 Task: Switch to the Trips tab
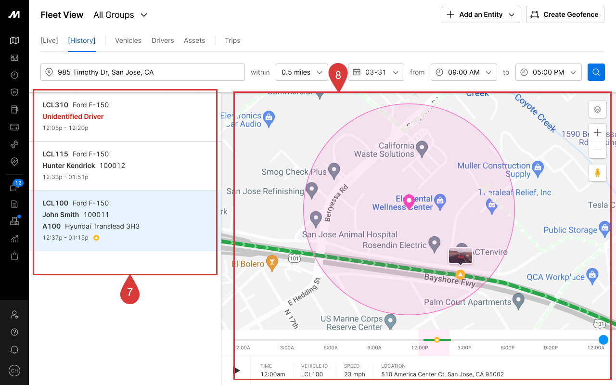coord(232,40)
